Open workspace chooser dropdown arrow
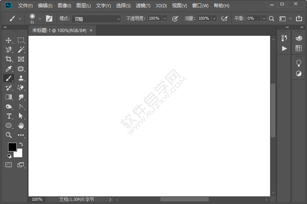Screen dimensions: 307x204 click(290, 19)
